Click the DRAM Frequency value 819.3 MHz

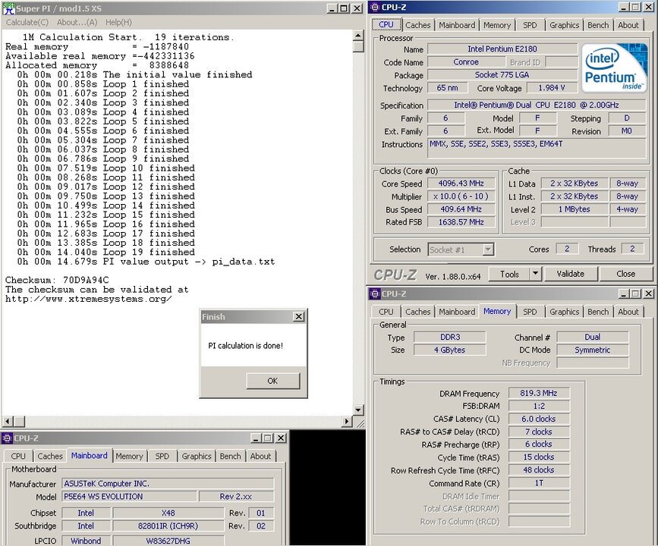(x=539, y=393)
